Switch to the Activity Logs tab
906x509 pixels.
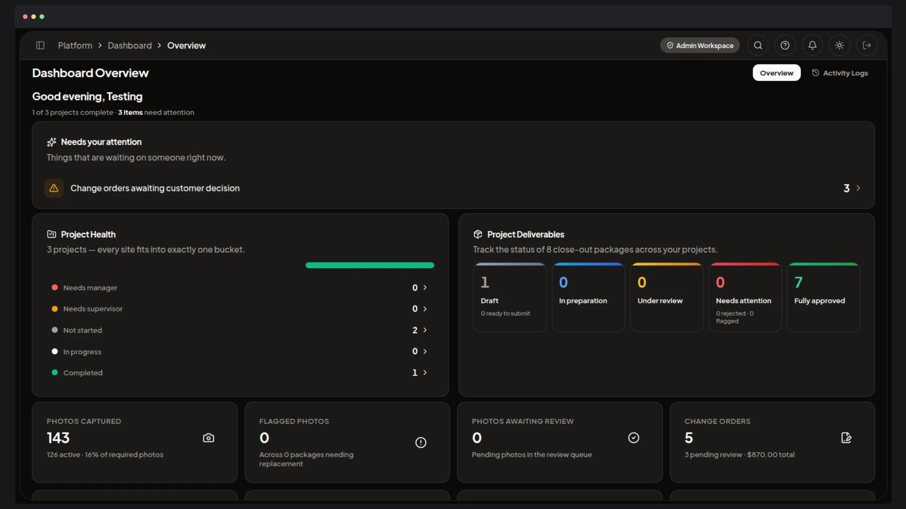pos(839,73)
